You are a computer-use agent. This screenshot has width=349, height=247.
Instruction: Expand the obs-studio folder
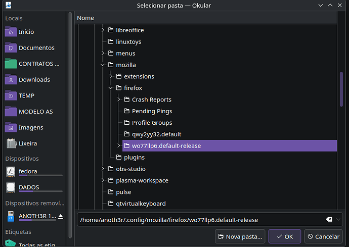click(103, 169)
